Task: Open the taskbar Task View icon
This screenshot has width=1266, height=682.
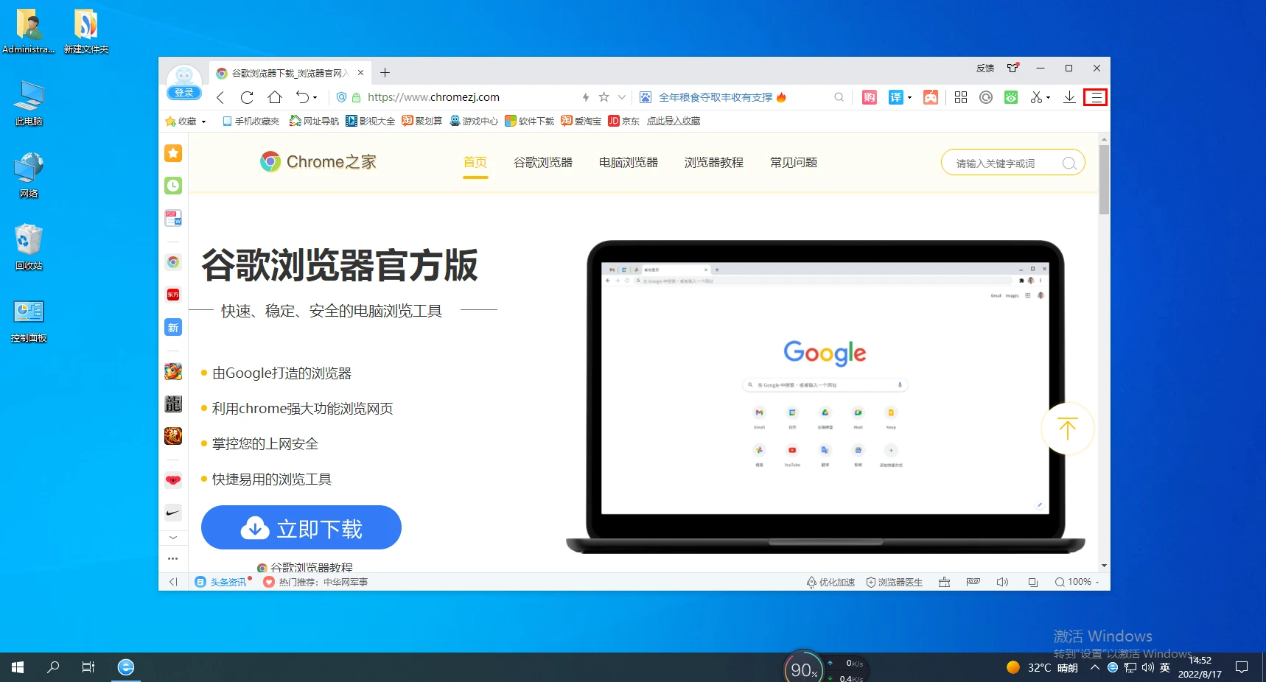Action: coord(88,667)
